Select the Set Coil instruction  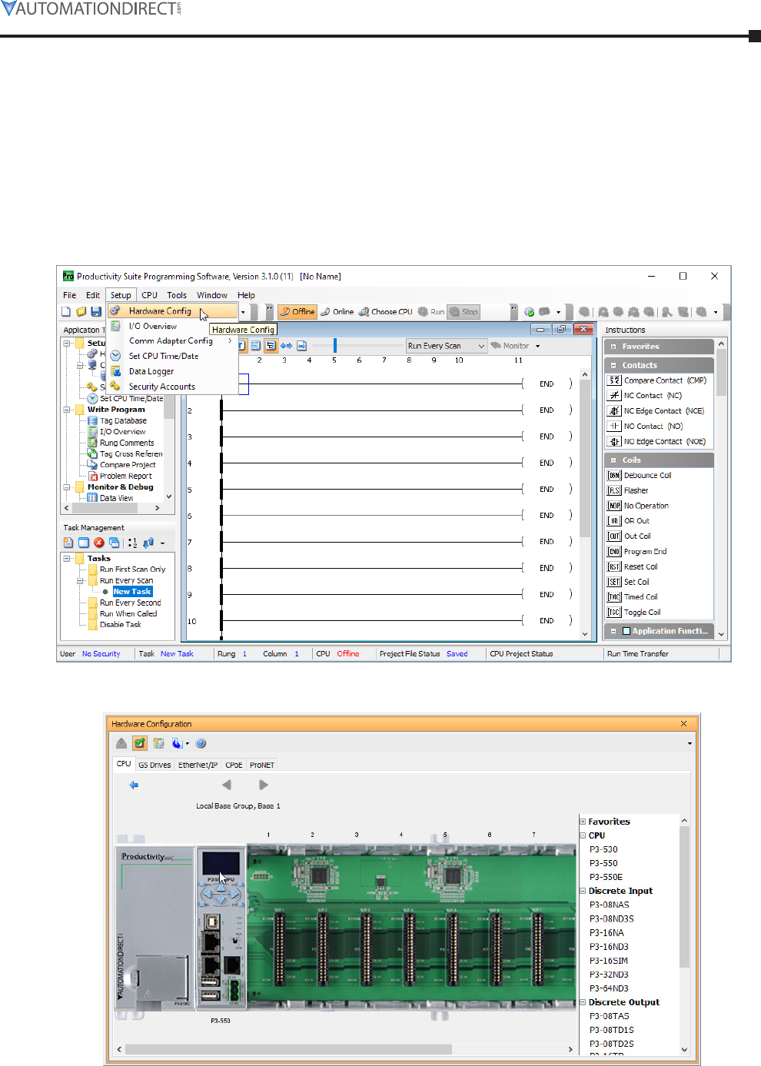630,582
